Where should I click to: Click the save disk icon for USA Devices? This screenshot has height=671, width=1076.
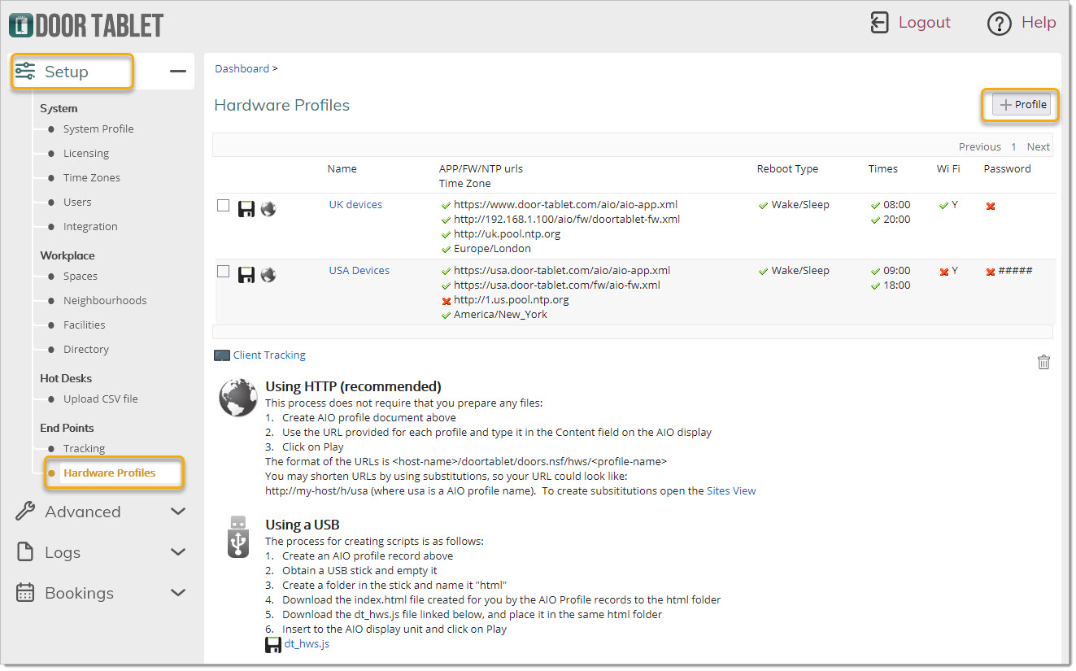246,275
